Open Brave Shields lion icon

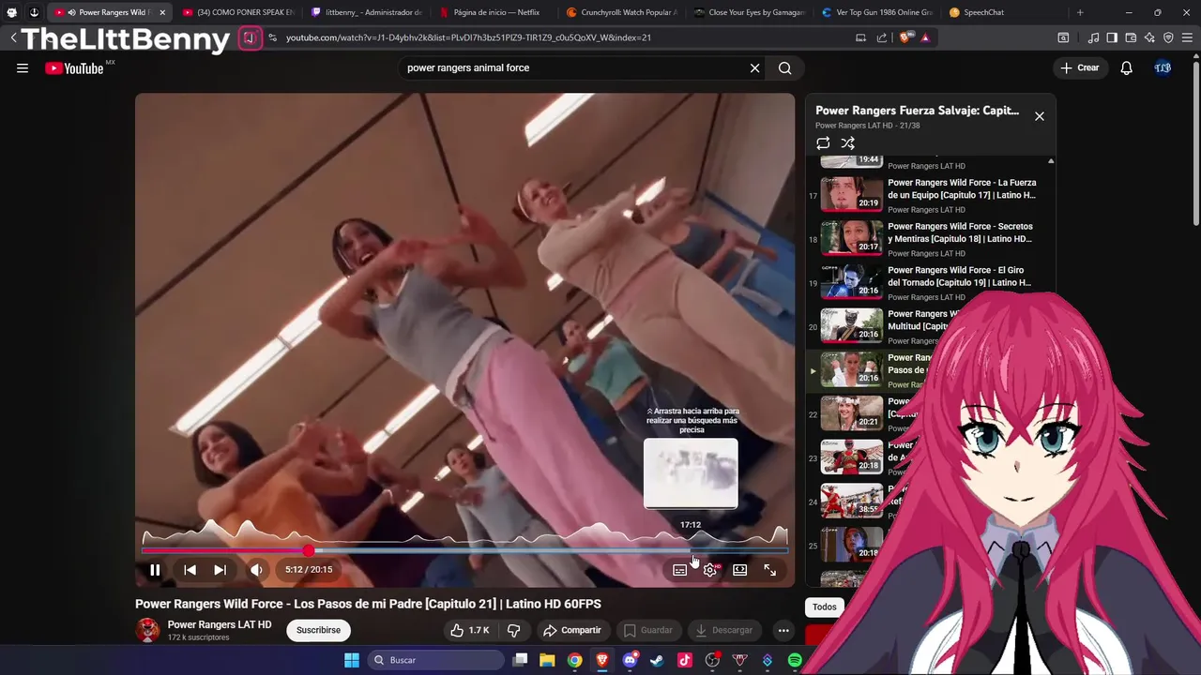tap(905, 37)
